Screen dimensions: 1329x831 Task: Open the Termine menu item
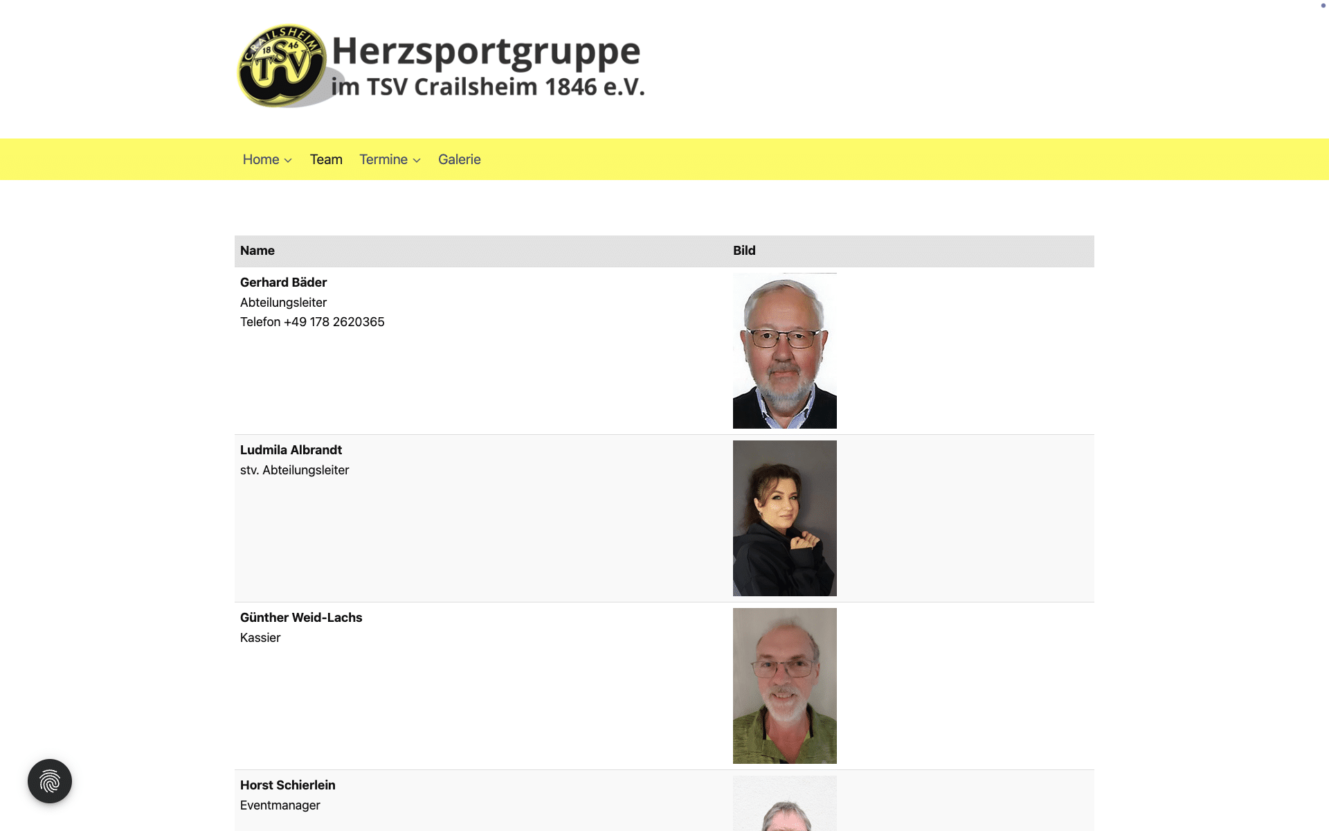coord(383,159)
